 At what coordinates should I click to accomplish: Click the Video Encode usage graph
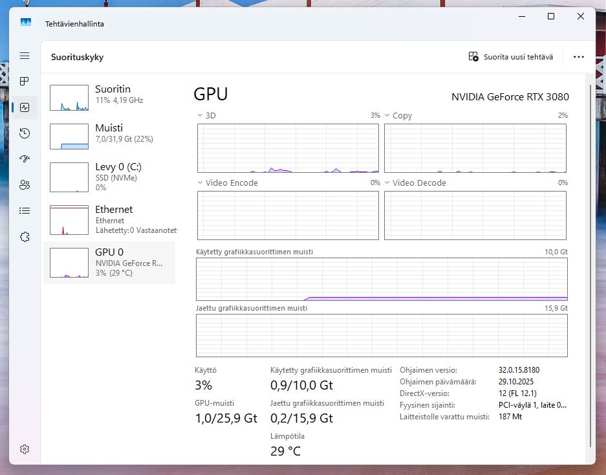[x=288, y=215]
